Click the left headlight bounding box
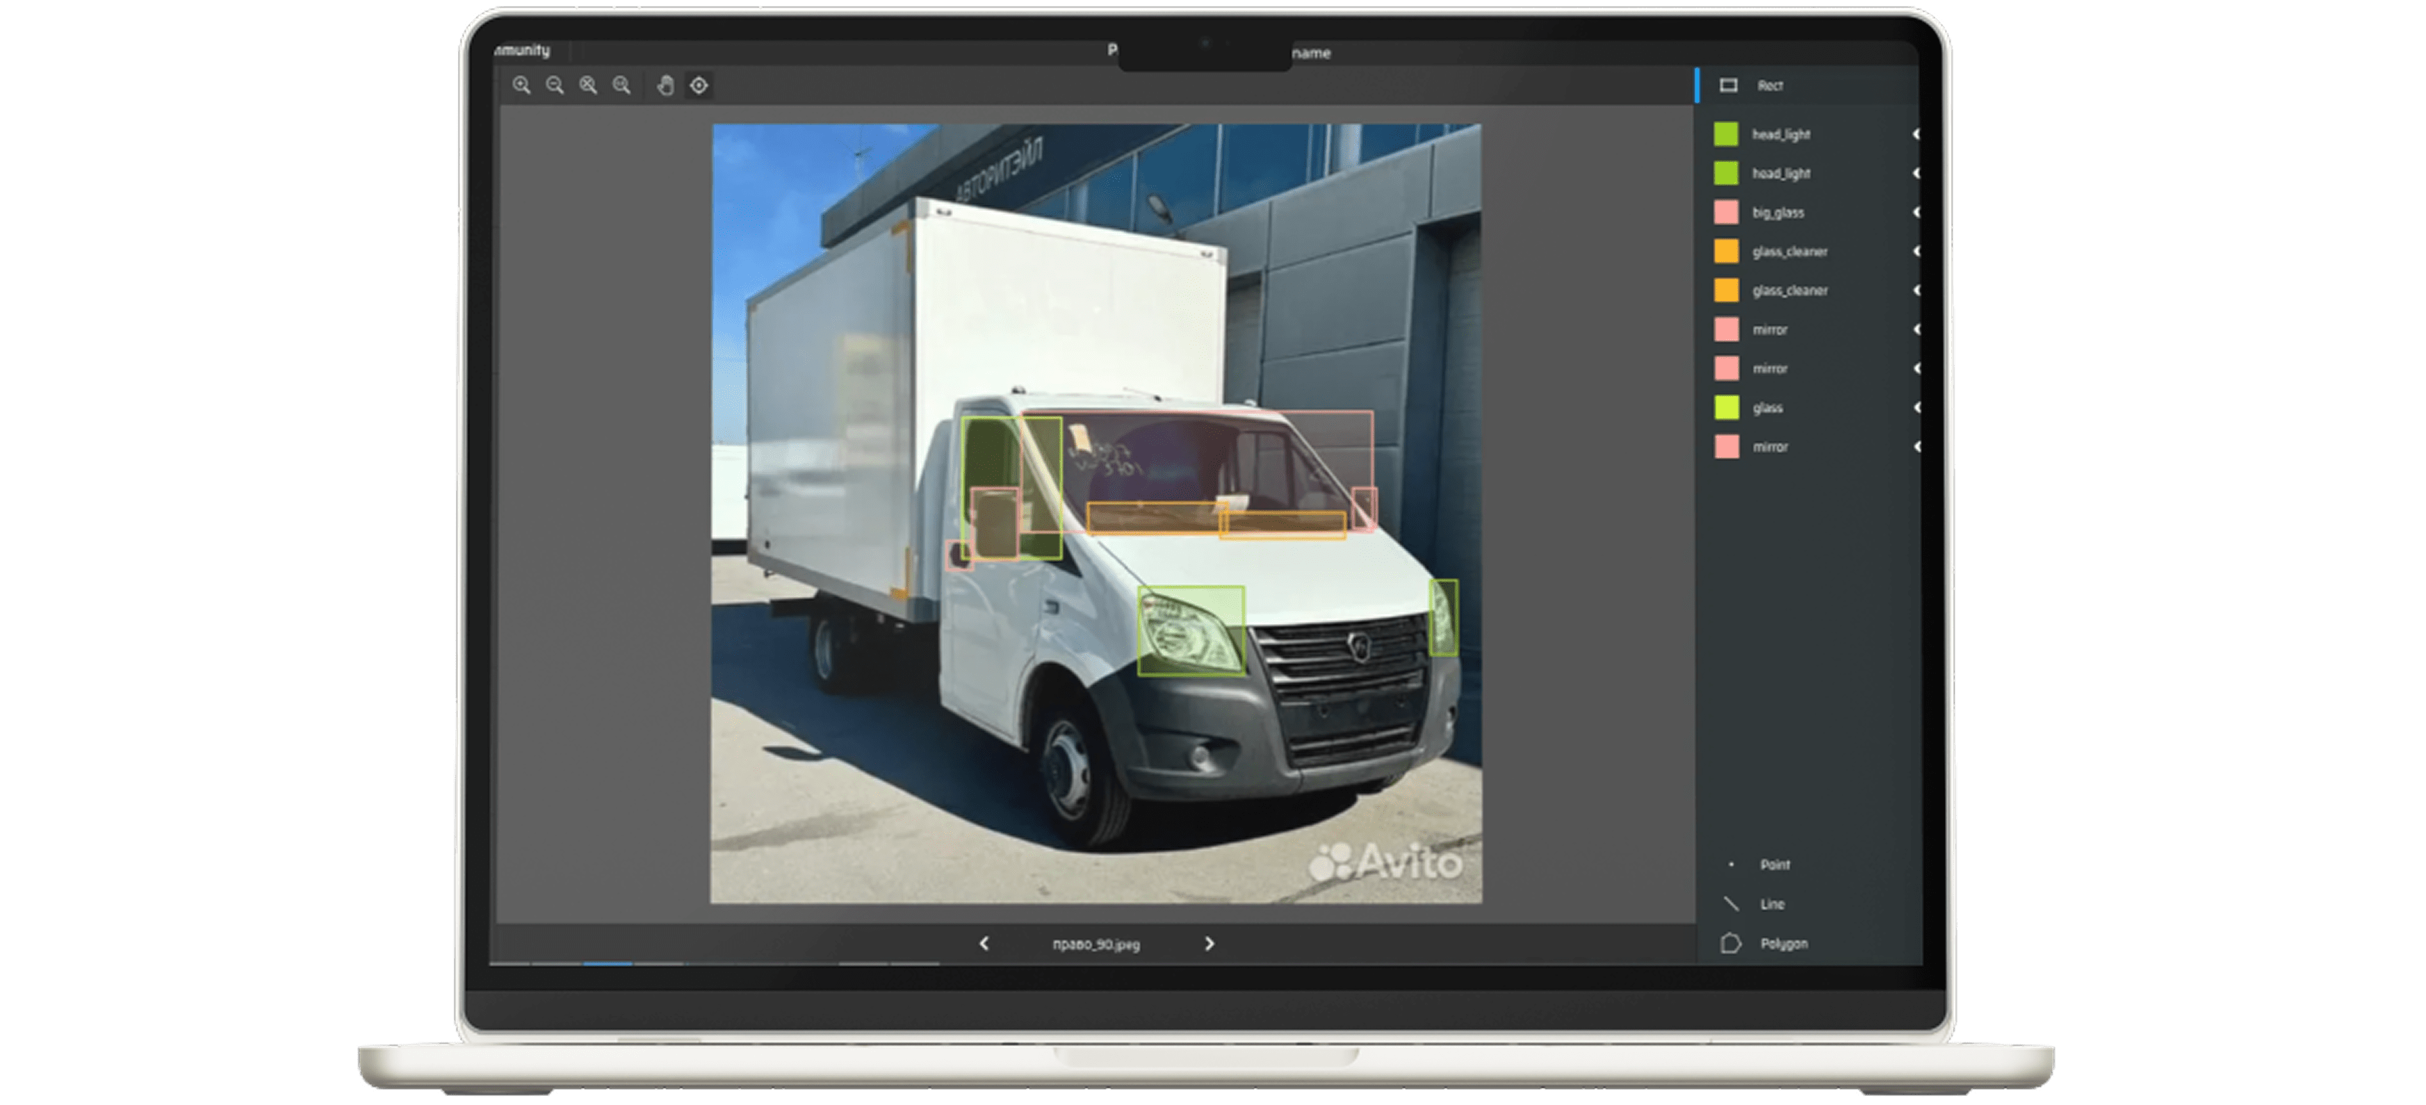Screen dimensions: 2426x1105 pos(1190,630)
